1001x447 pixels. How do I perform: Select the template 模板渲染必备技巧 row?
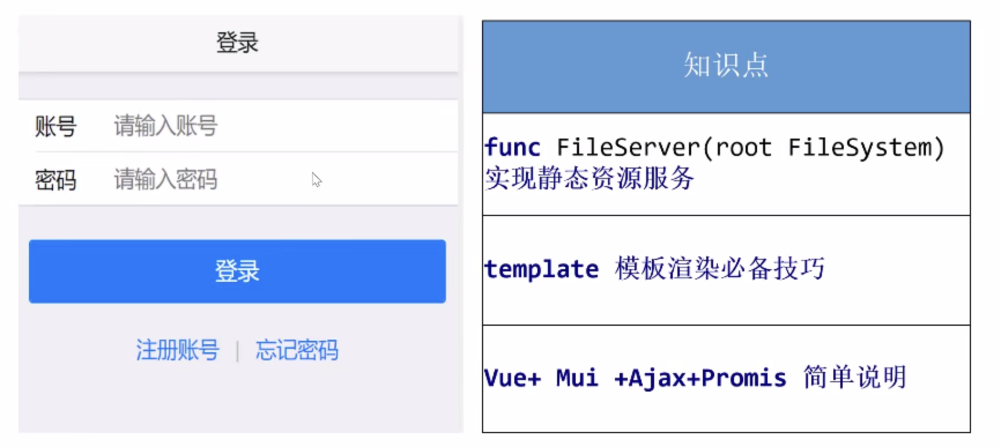point(726,270)
